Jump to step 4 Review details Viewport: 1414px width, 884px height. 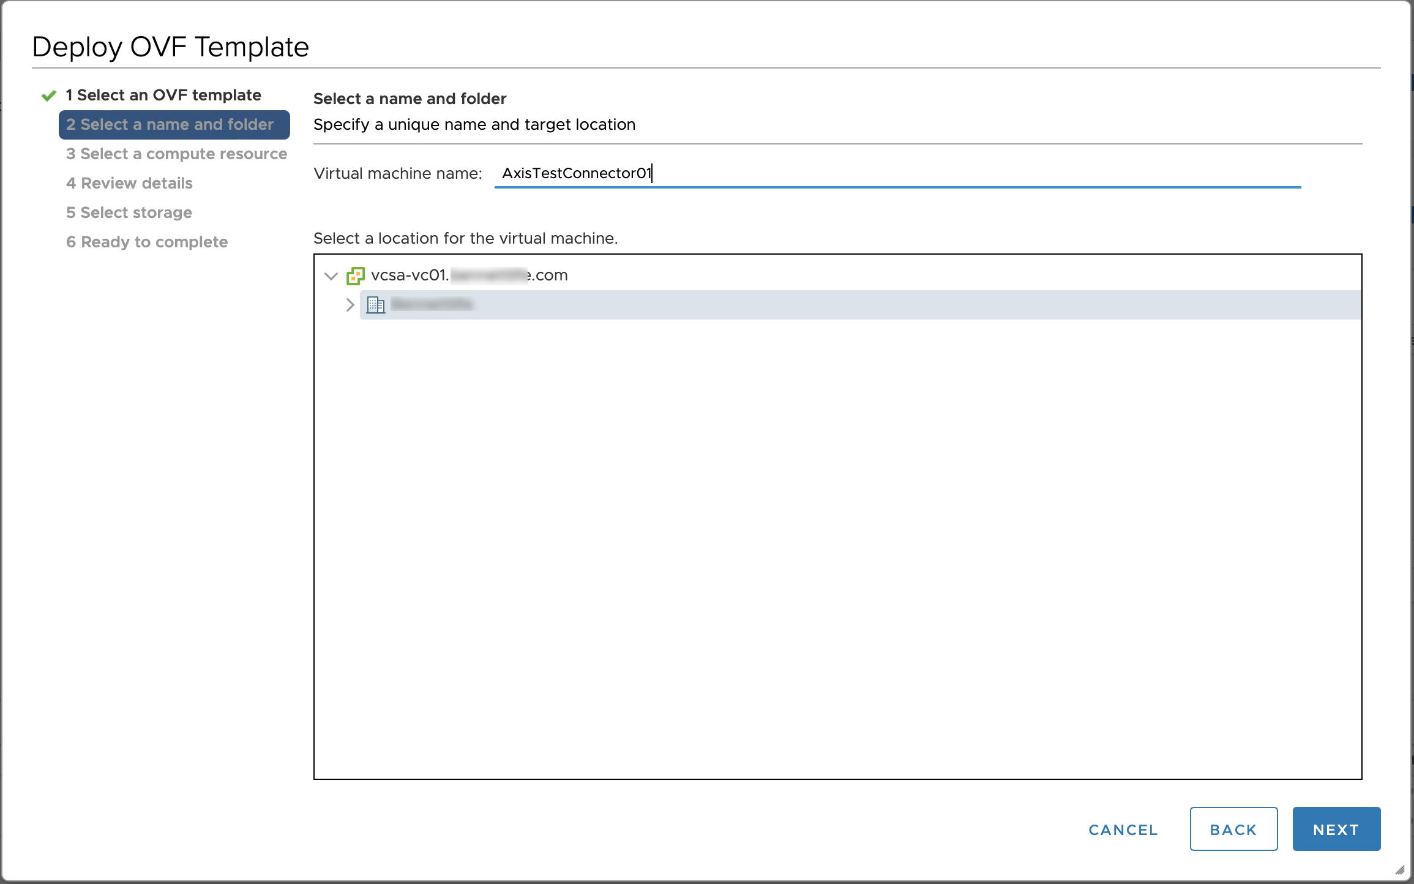point(129,184)
